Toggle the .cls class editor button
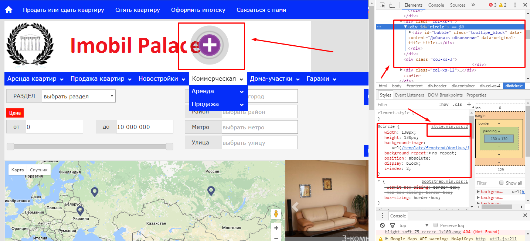 pyautogui.click(x=457, y=104)
